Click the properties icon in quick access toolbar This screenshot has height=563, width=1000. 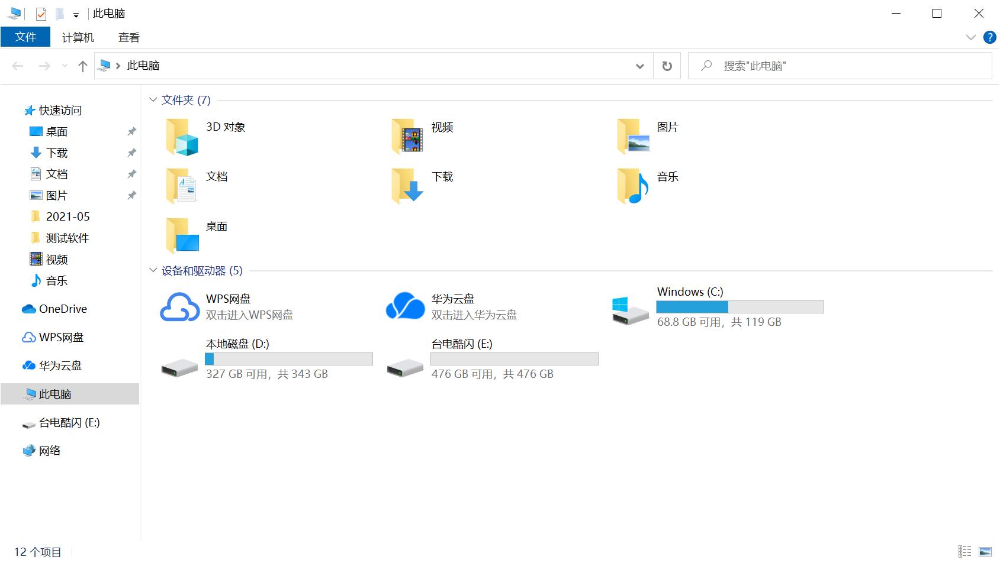[x=41, y=14]
